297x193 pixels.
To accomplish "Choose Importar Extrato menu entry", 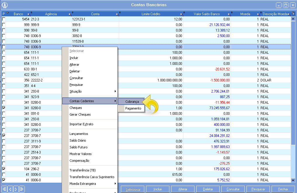I will [x=90, y=124].
